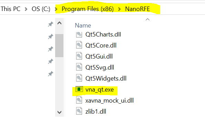Image resolution: width=205 pixels, height=126 pixels.
Task: Click the zlib1.dll file icon
Action: tap(79, 111)
